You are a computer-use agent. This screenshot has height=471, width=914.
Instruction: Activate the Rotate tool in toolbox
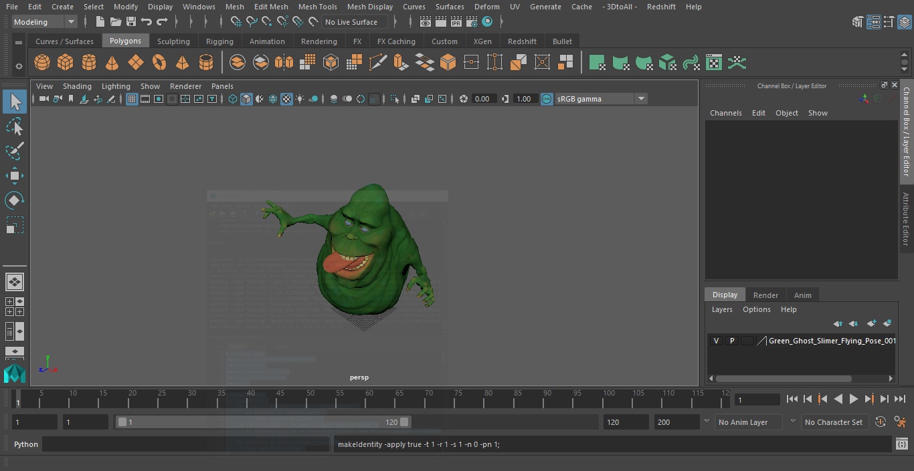(15, 200)
